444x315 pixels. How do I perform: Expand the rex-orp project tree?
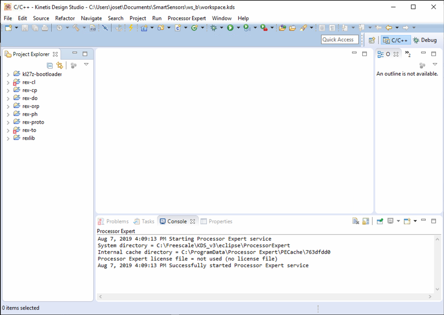coord(8,106)
